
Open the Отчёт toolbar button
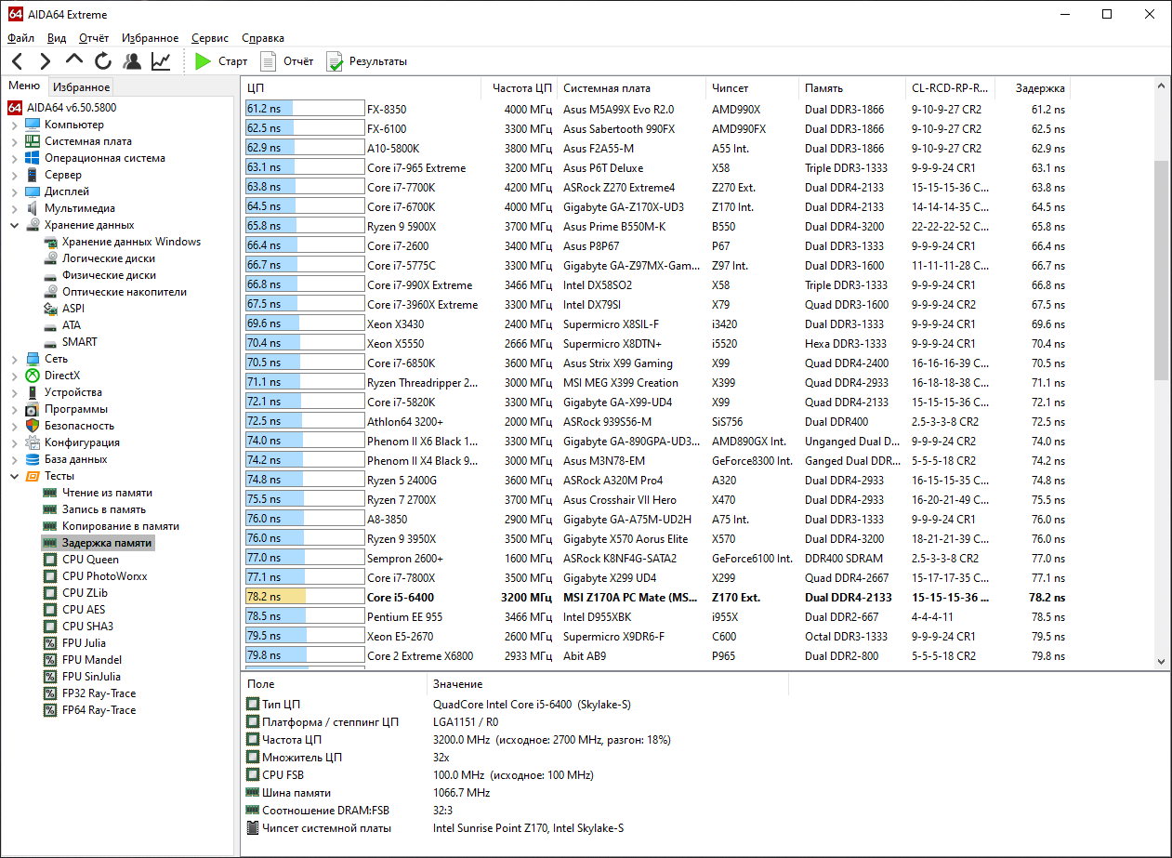point(286,61)
